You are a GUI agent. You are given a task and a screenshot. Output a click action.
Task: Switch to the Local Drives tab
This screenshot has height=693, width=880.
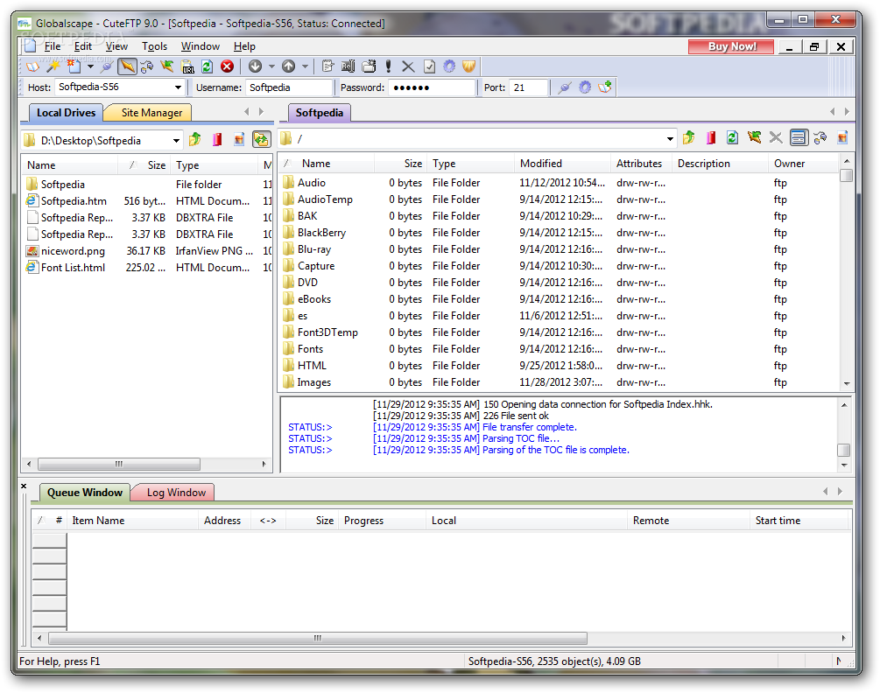coord(66,113)
